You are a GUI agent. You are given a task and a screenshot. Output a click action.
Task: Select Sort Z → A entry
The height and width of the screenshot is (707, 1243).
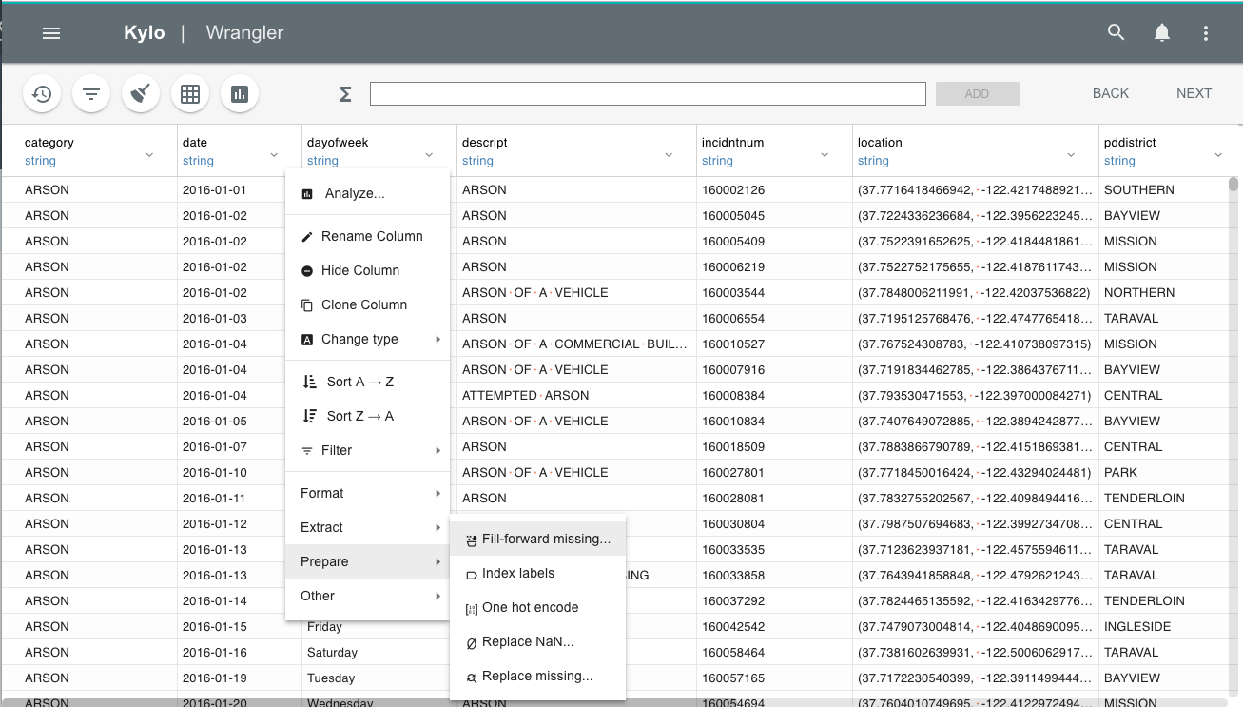click(x=367, y=416)
